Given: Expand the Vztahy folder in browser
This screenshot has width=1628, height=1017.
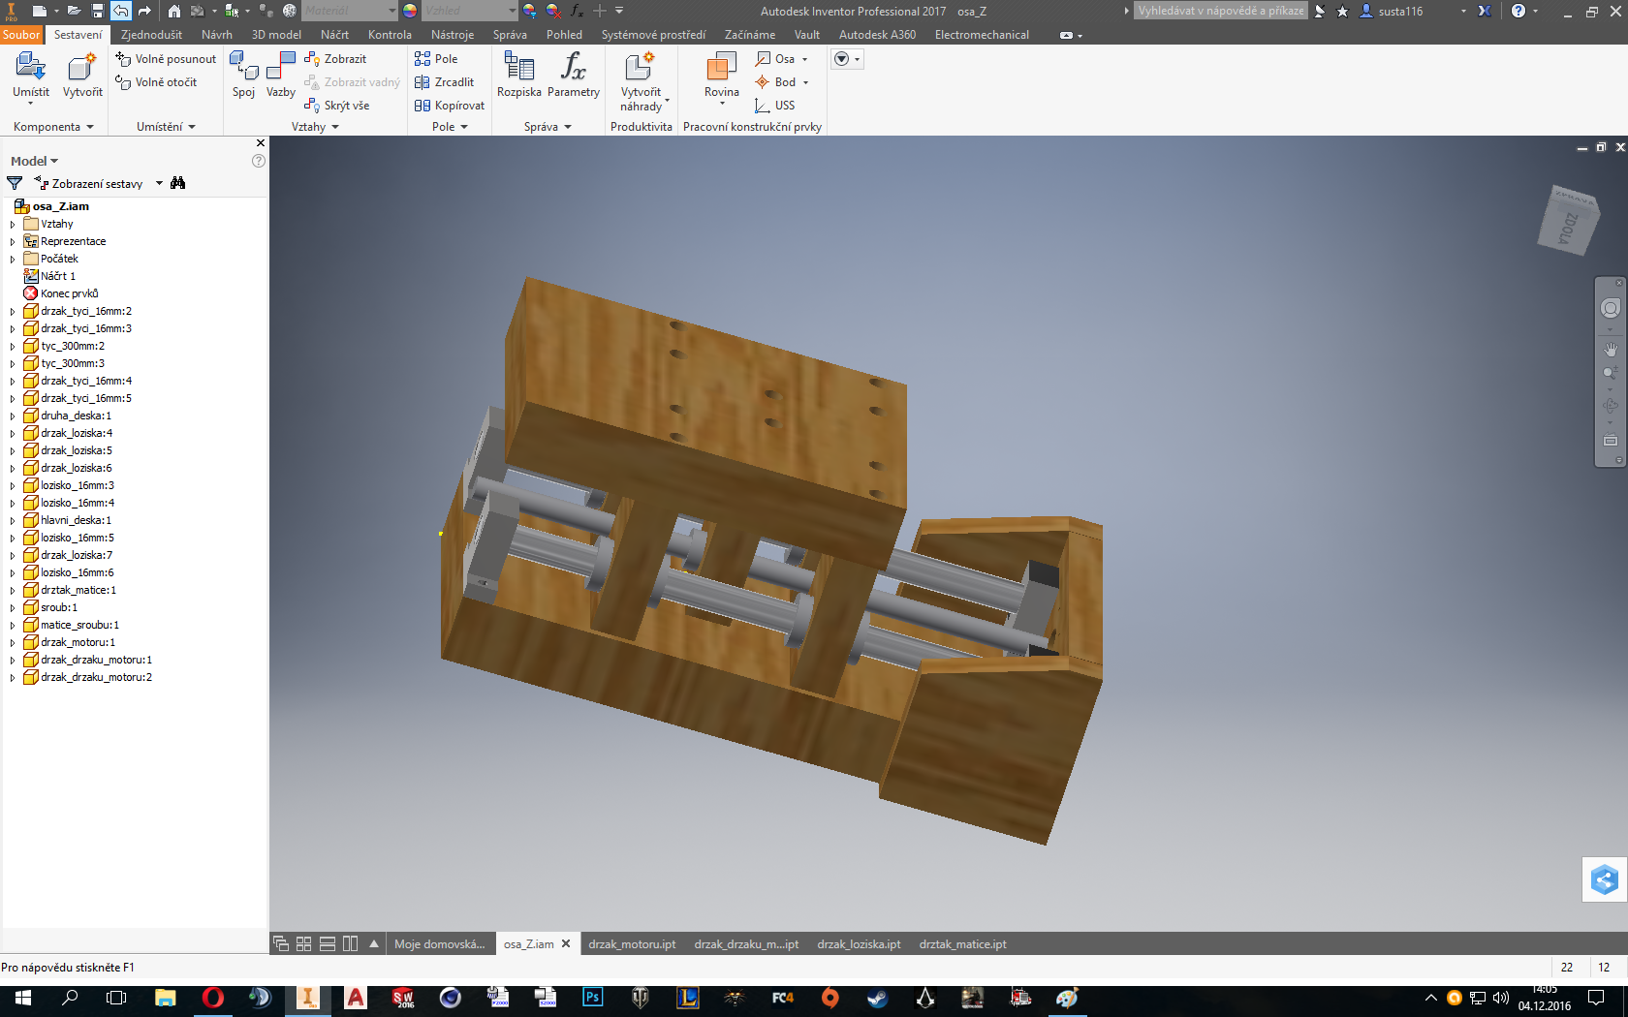Looking at the screenshot, I should pyautogui.click(x=13, y=225).
